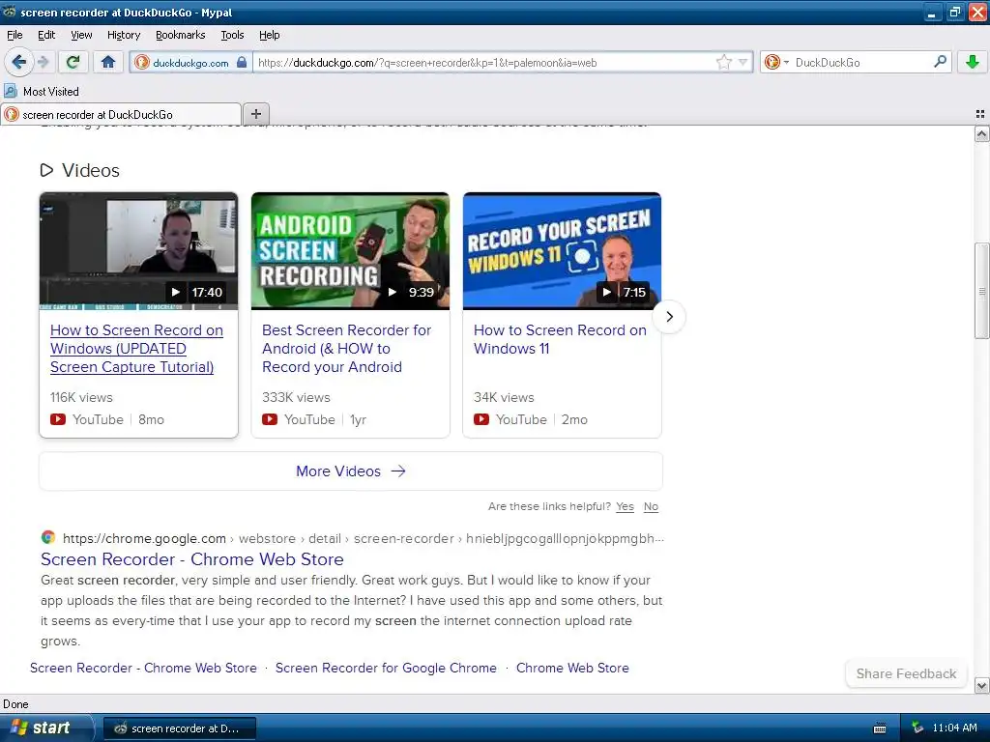Open the chrome.google.com result URL breadcrumb
The width and height of the screenshot is (990, 742).
[364, 538]
